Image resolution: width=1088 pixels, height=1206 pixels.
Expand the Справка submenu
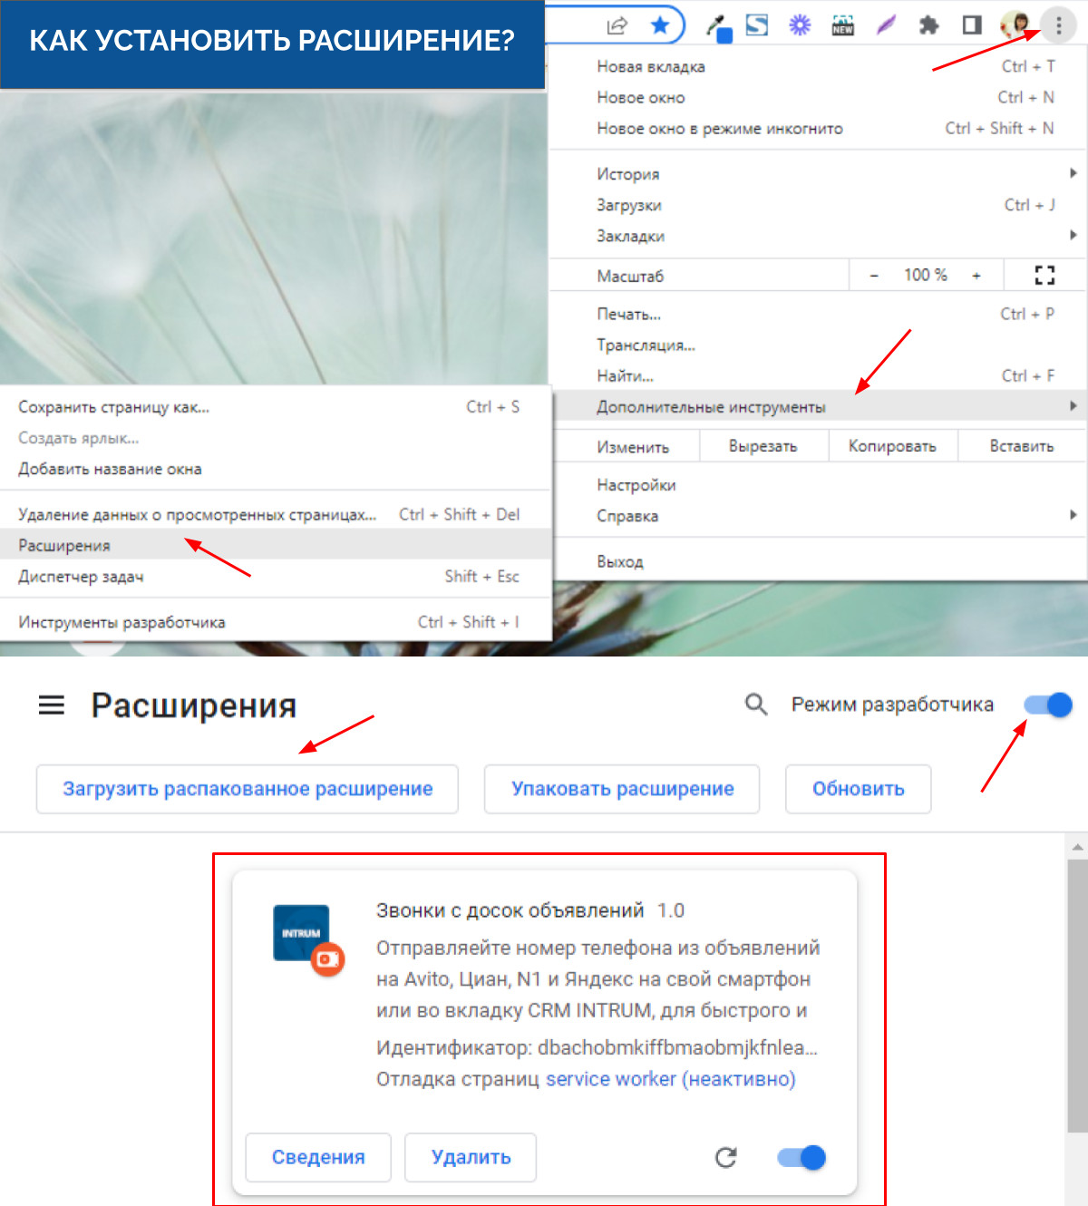pyautogui.click(x=818, y=516)
